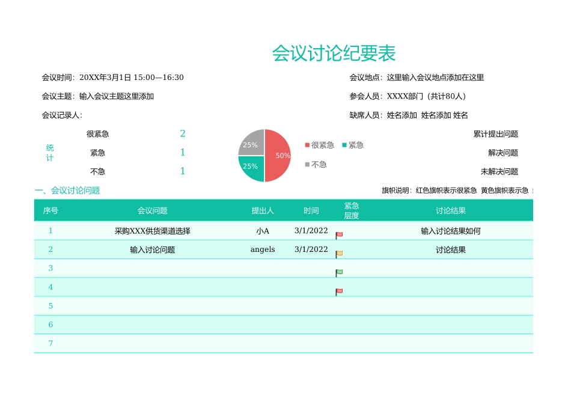The image size is (571, 404).
Task: Expand the 一、会议讨论问题 section header
Action: (x=69, y=191)
